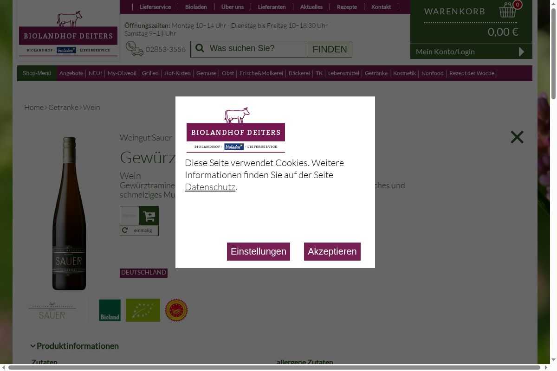Click the Was suchen Sie search field

click(258, 49)
